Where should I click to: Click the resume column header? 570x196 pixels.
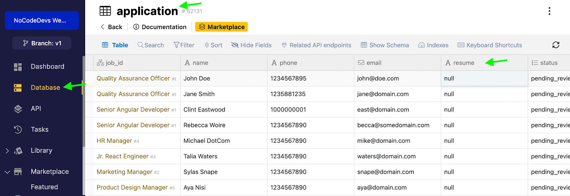tap(484, 63)
